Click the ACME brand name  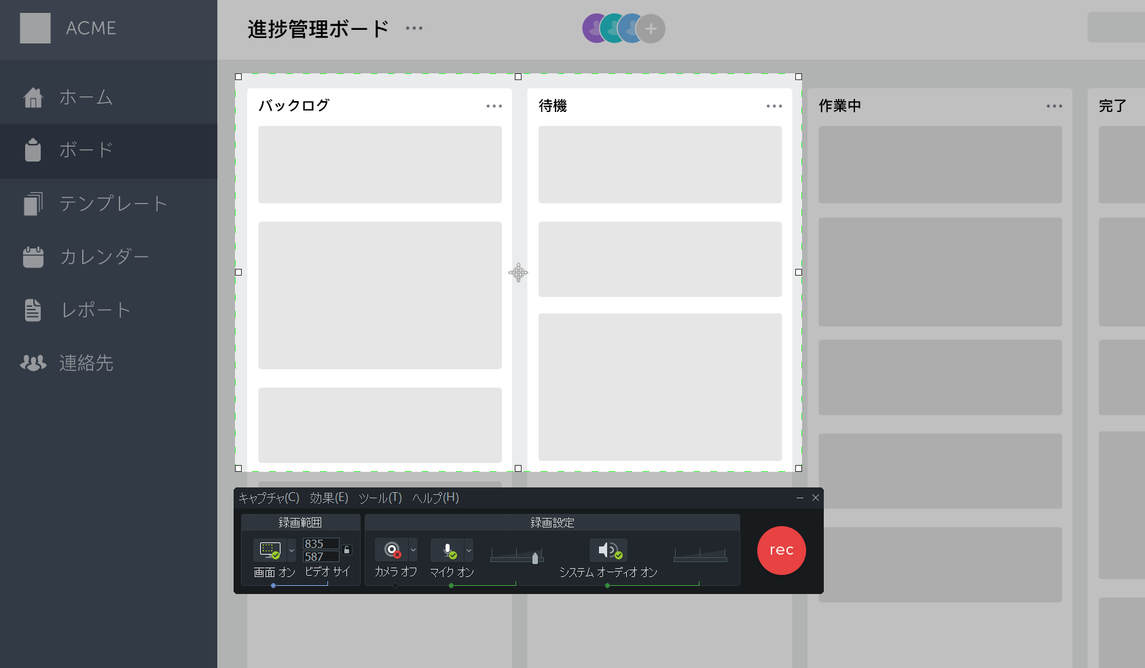(91, 28)
